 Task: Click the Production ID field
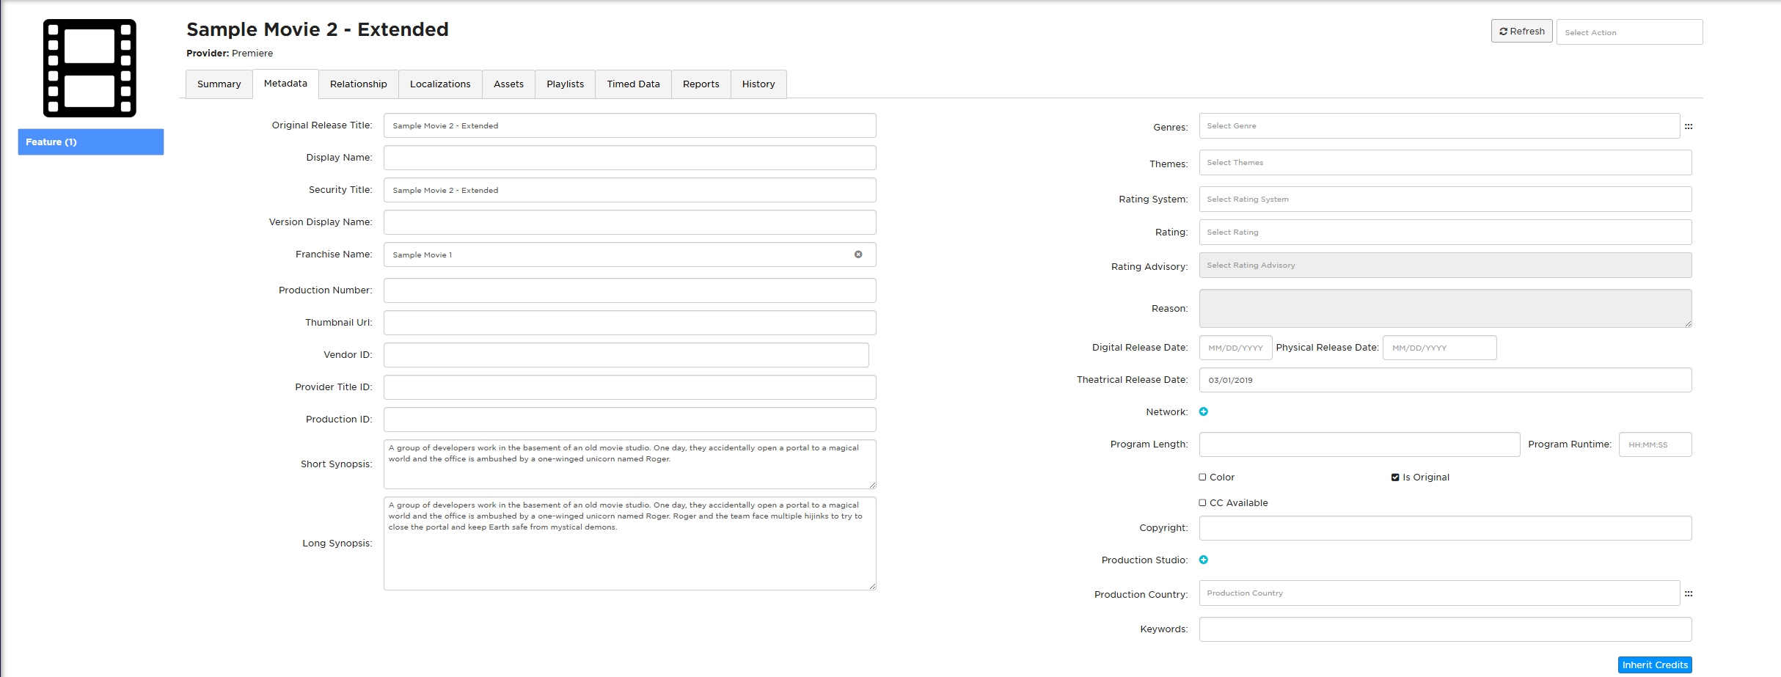pyautogui.click(x=629, y=420)
